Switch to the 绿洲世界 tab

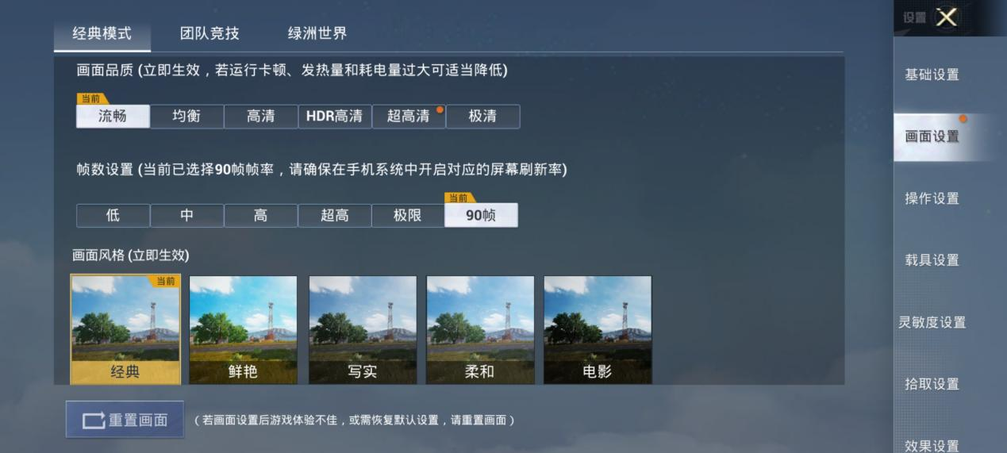point(317,33)
